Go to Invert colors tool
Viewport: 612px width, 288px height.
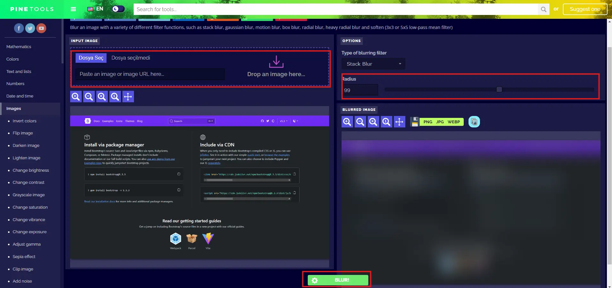25,121
